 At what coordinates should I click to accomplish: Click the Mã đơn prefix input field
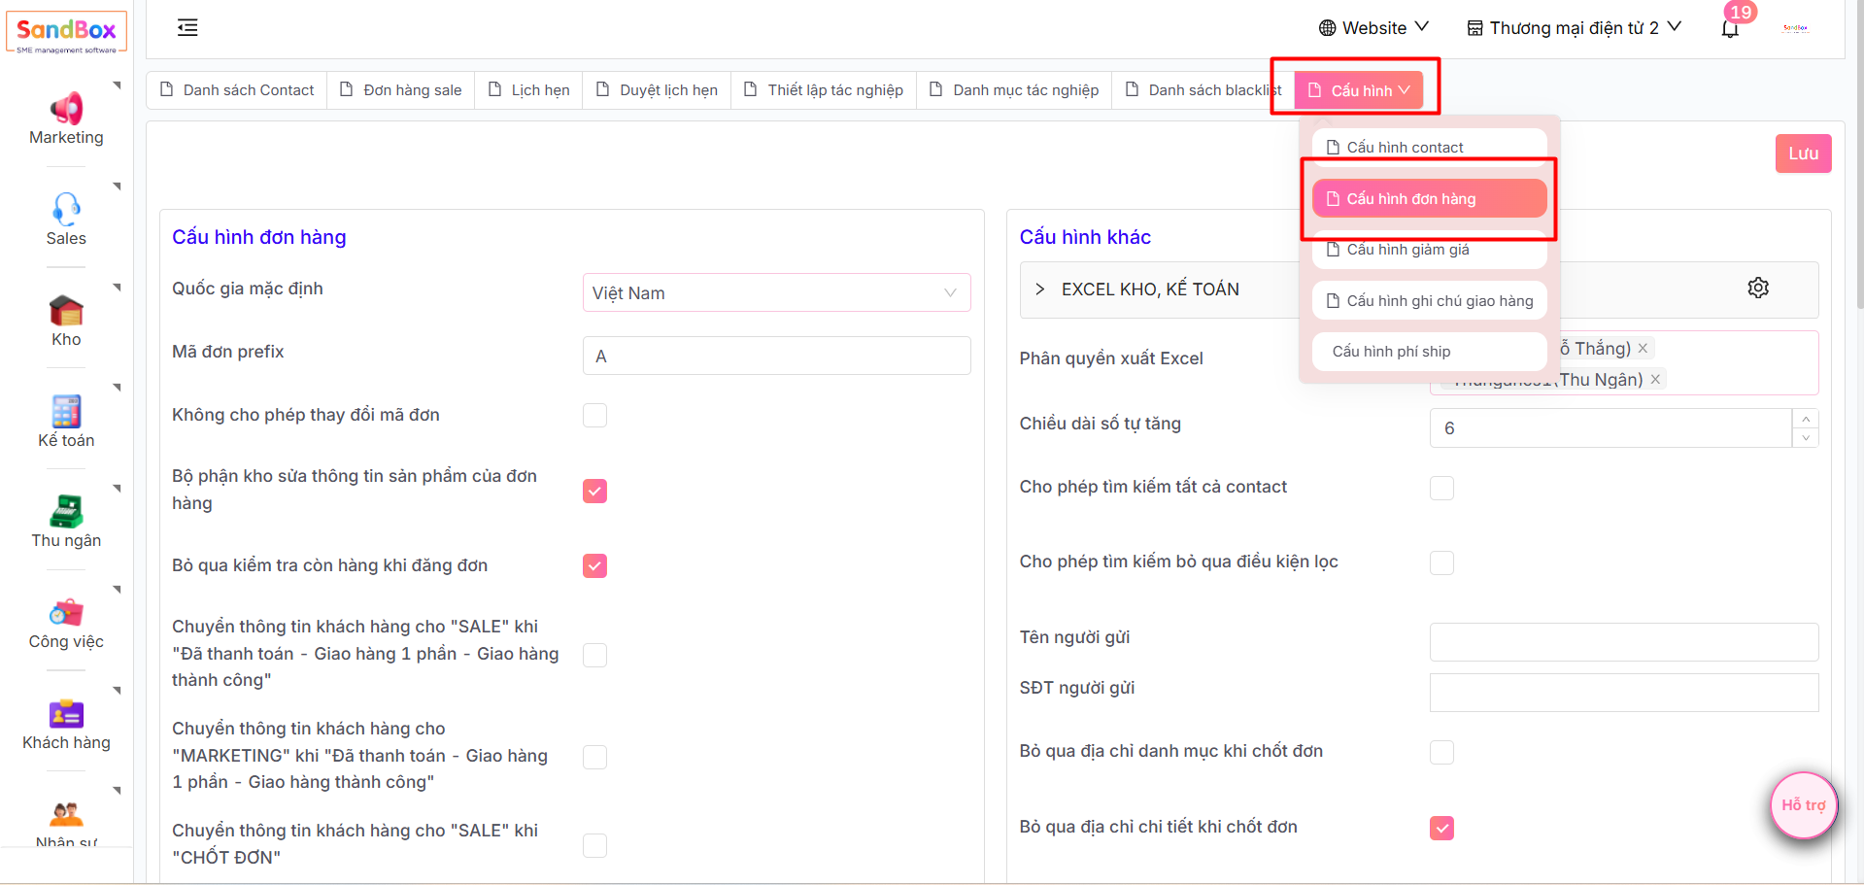[776, 357]
